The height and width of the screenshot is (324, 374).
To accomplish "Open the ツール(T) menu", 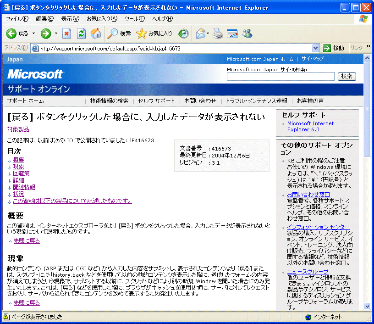I will pos(135,19).
